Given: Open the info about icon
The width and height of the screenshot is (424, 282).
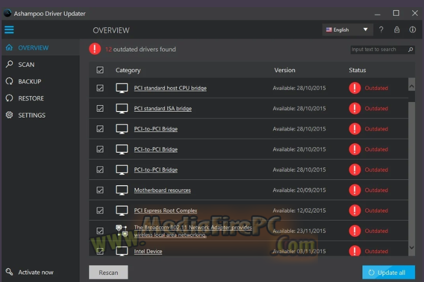Looking at the screenshot, I should (412, 29).
